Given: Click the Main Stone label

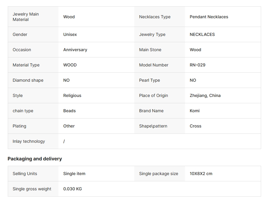Looking at the screenshot, I should 150,50.
